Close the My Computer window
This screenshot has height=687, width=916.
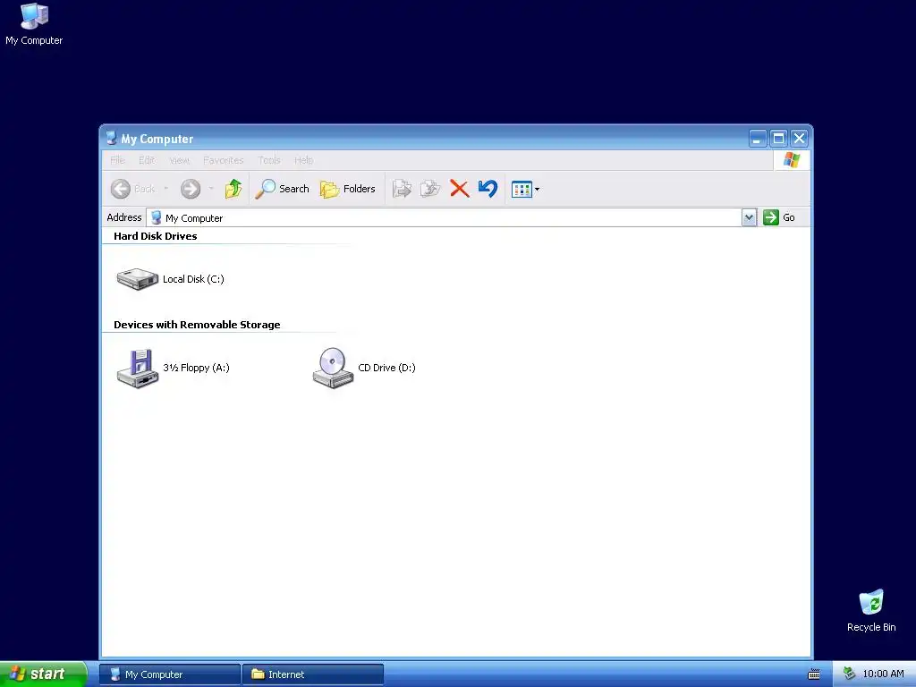pos(799,139)
